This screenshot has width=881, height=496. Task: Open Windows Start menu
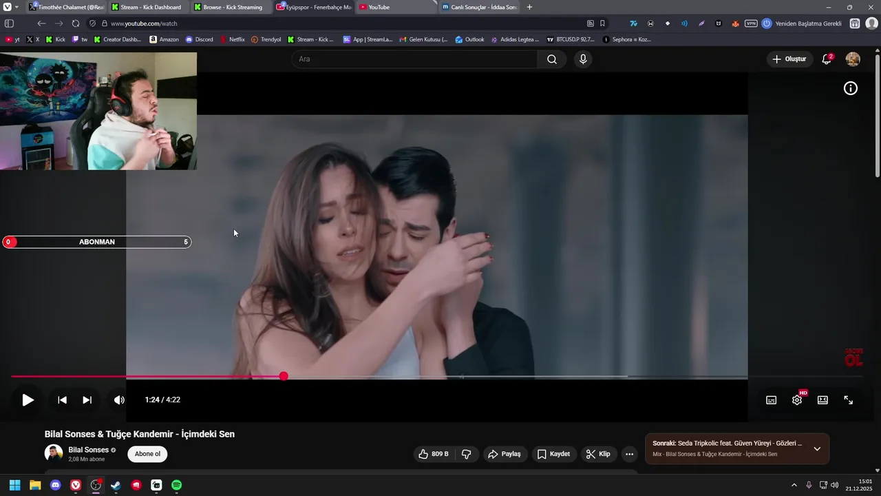point(14,485)
